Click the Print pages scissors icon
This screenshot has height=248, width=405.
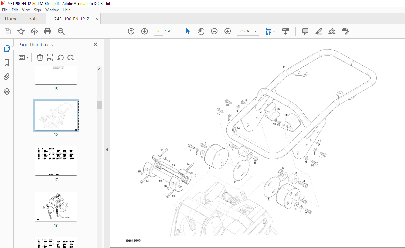50,57
